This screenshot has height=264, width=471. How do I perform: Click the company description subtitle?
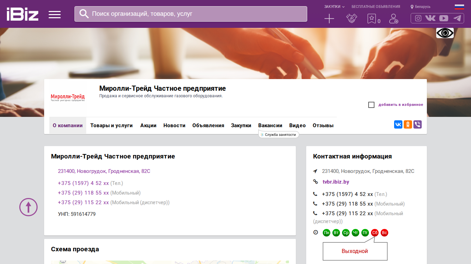point(161,96)
